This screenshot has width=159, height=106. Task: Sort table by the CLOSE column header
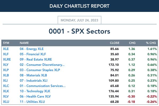115,43
